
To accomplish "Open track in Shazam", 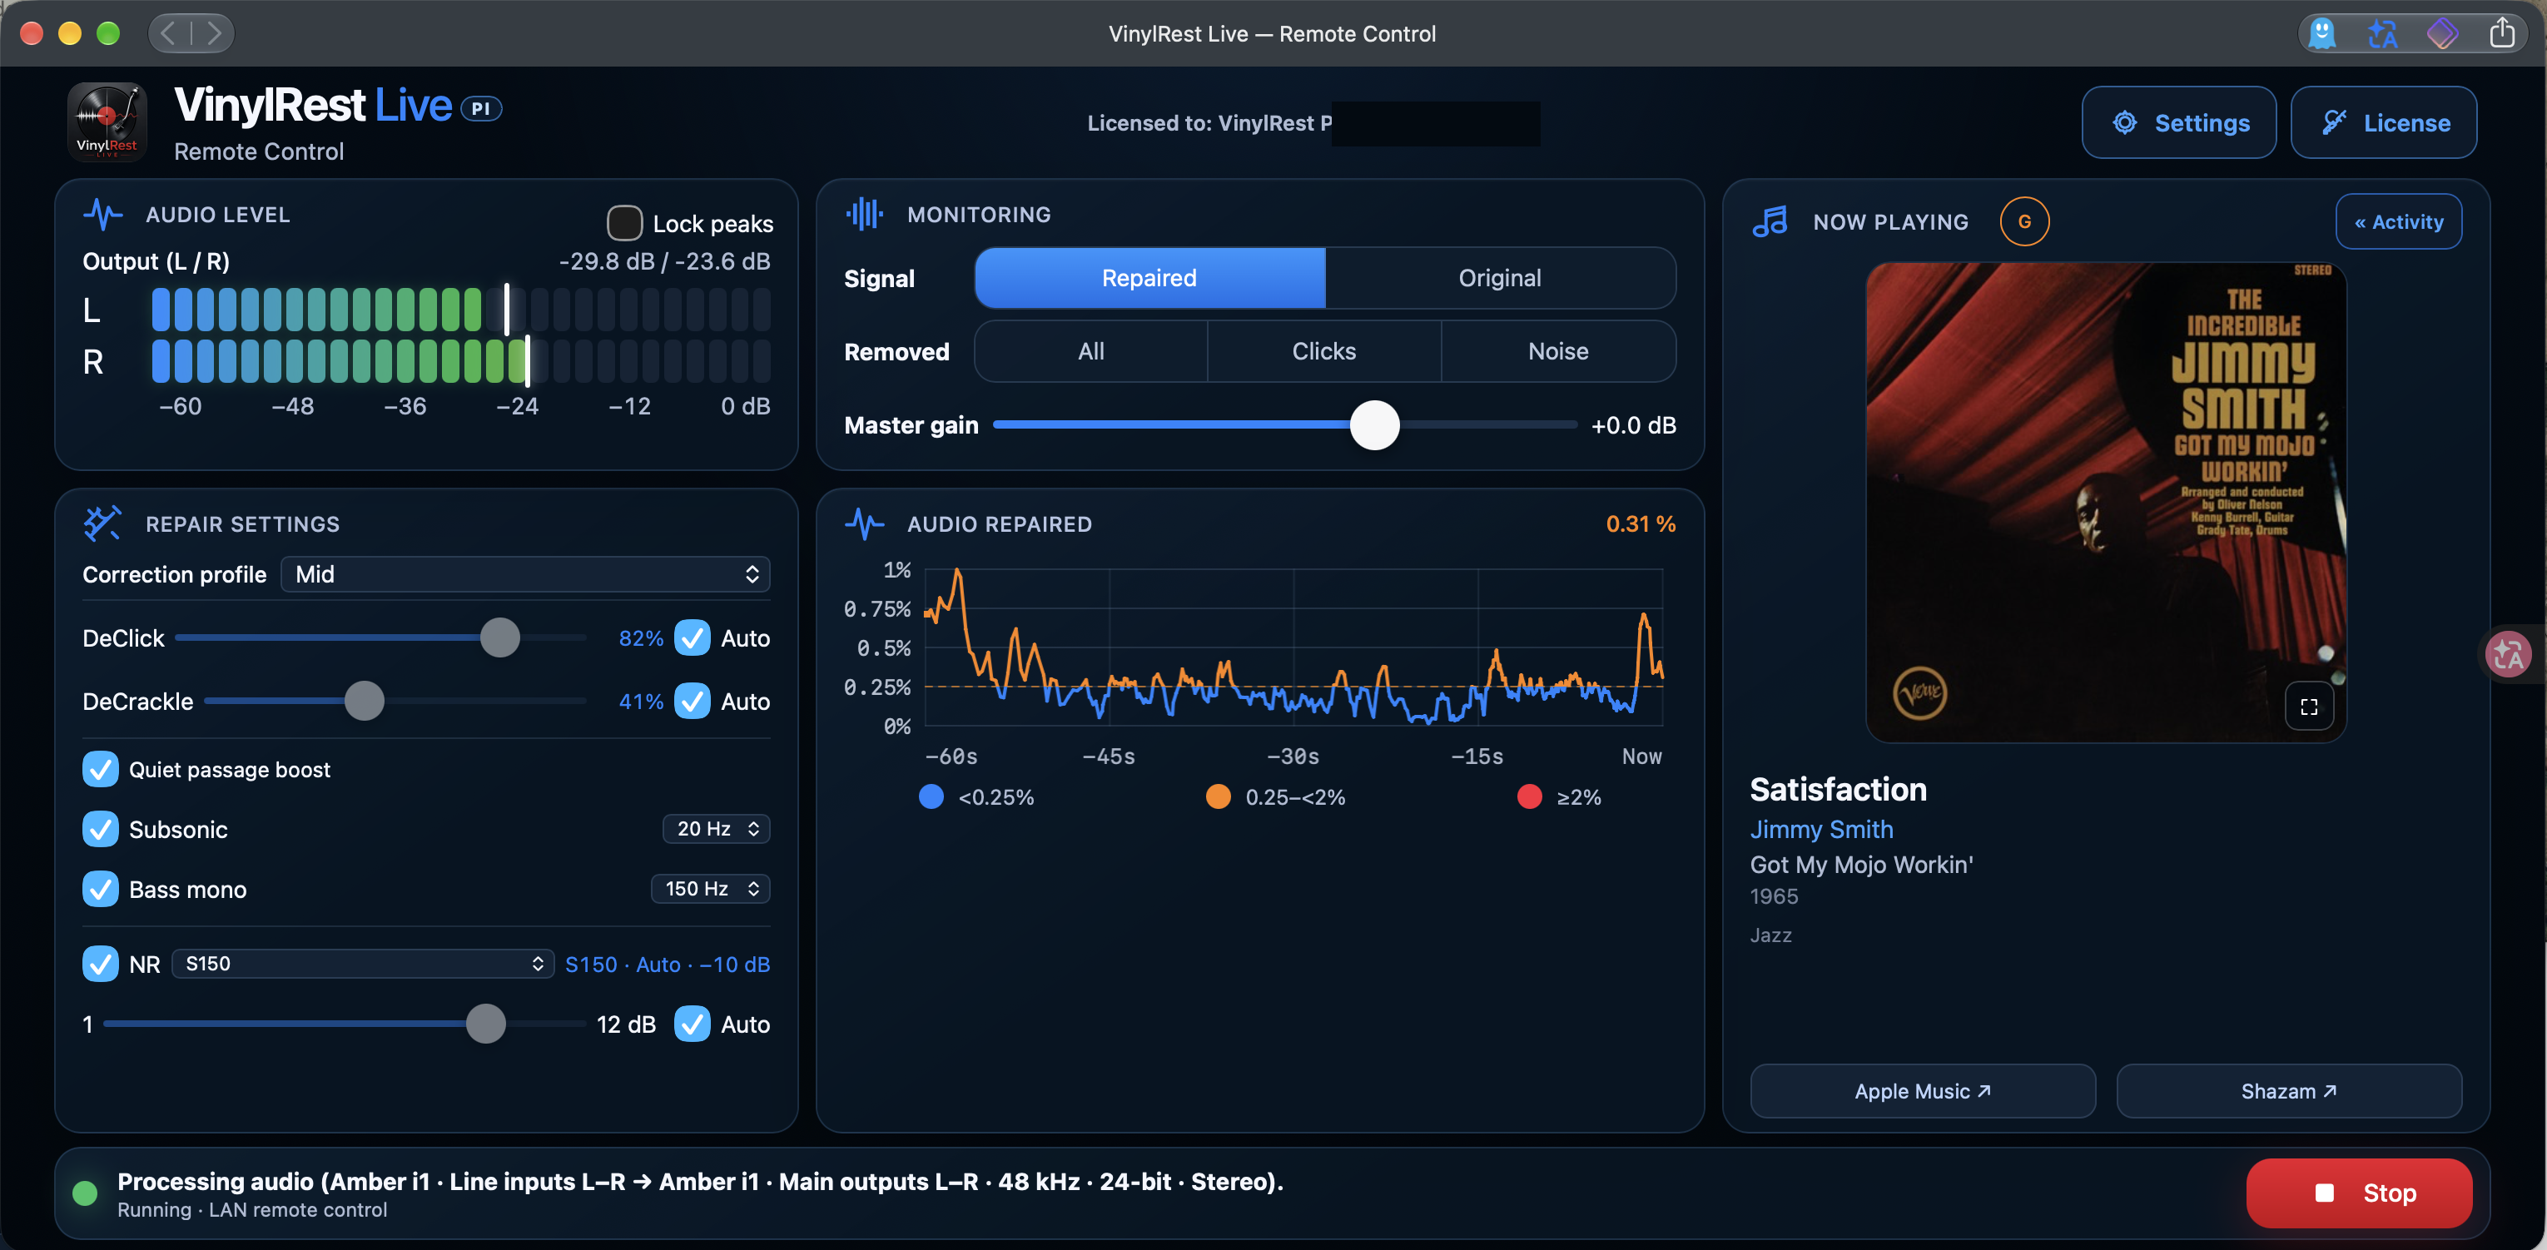I will tap(2289, 1091).
